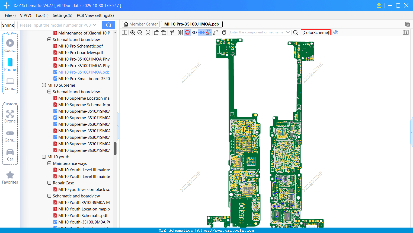
Task: Collapse the topmost Schematic and boardview folder
Action: [49, 39]
